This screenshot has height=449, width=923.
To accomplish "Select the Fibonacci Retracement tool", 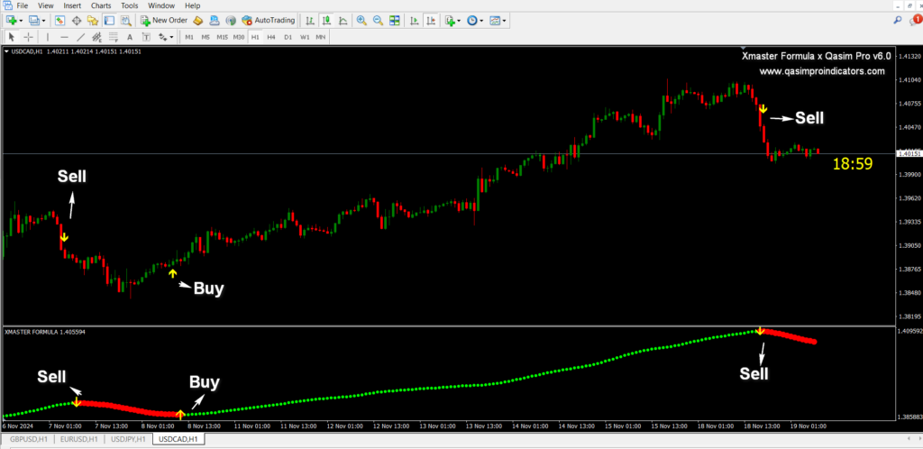I will pos(114,37).
